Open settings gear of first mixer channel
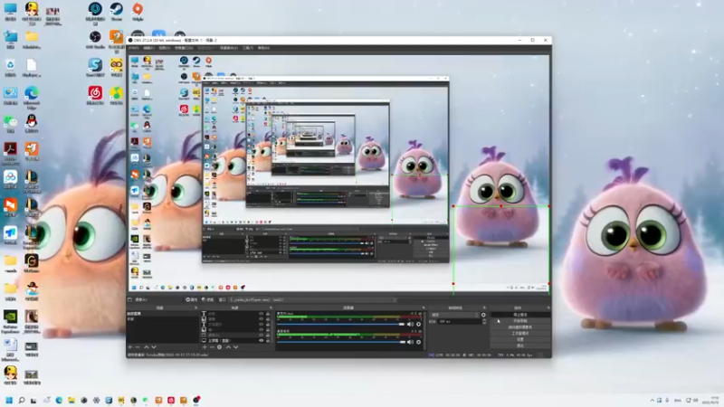Viewport: 724px width, 407px height. click(418, 325)
